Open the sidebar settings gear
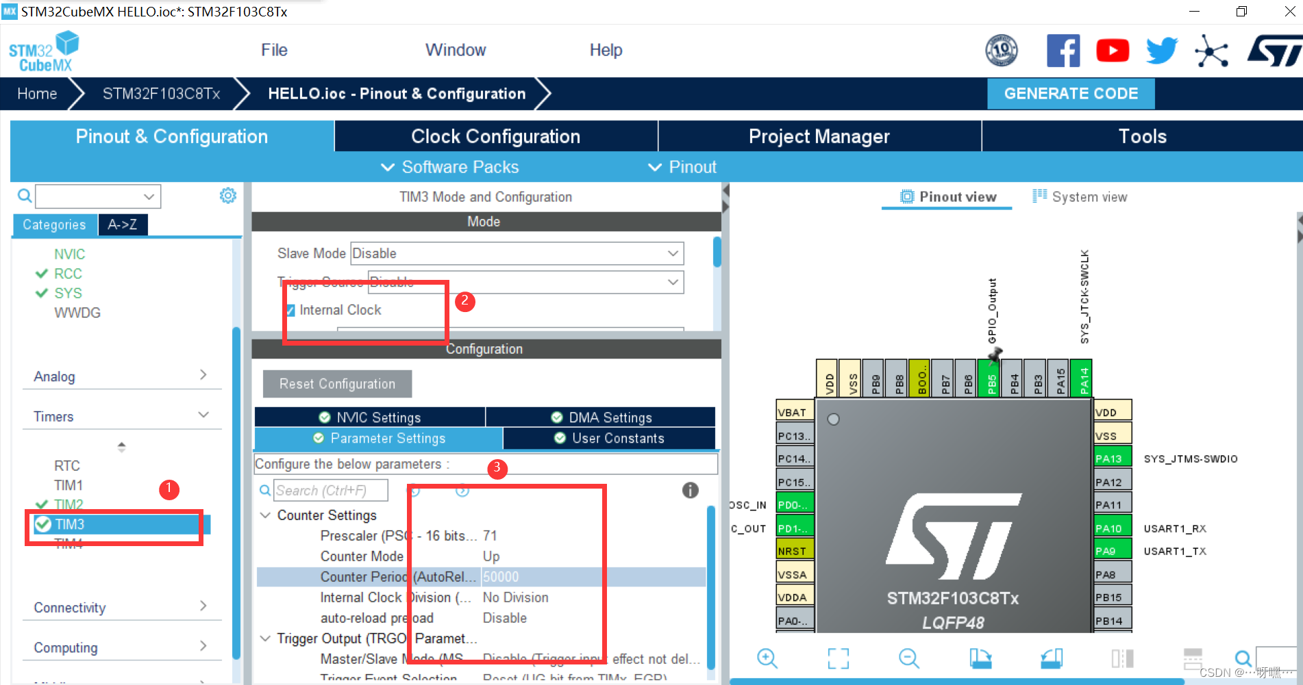 coord(227,196)
